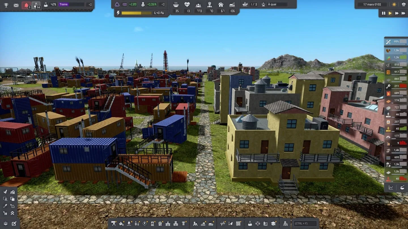Open the captain hat menu icon

coord(403,5)
